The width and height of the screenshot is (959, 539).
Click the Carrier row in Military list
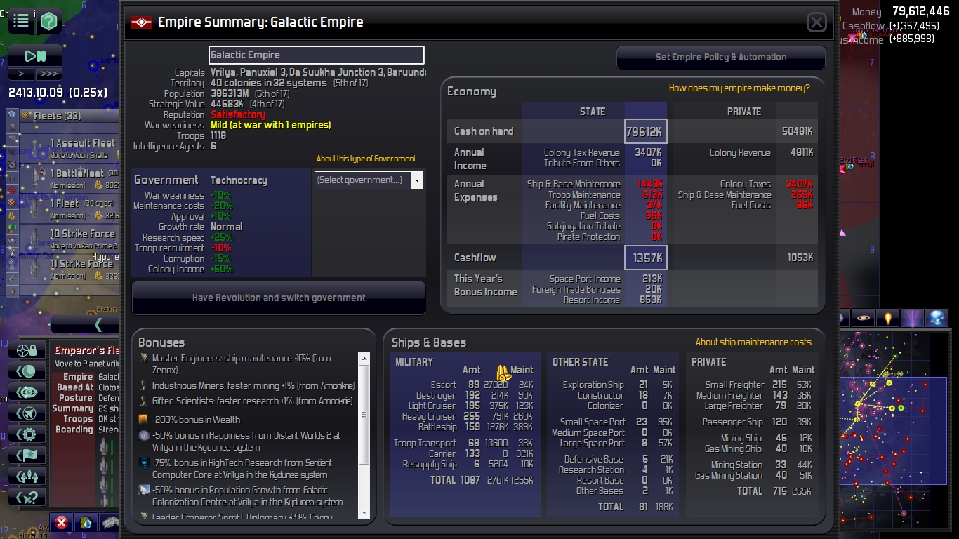coord(465,453)
